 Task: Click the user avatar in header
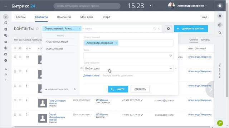(171, 6)
